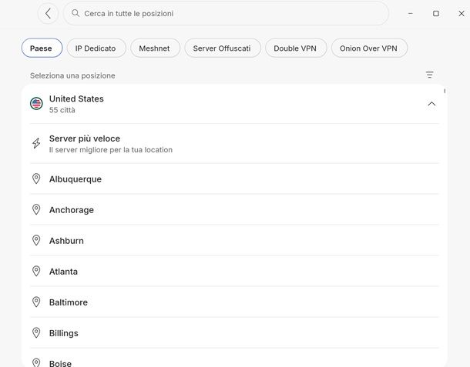Open the sort and filter icon
Screen dimensions: 470x367
click(x=429, y=75)
